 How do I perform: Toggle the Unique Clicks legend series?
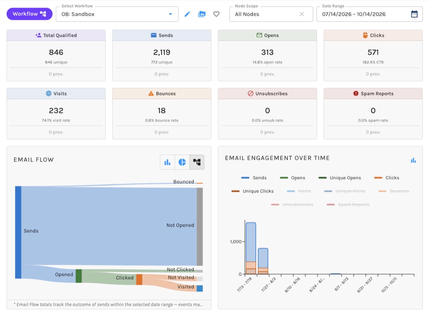point(252,191)
